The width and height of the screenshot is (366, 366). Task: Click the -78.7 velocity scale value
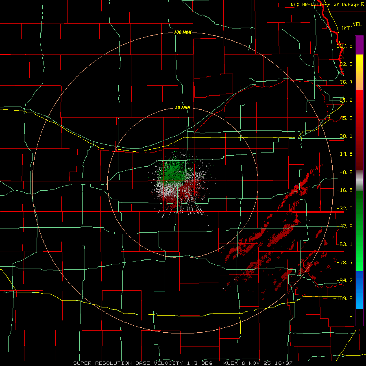click(x=344, y=263)
